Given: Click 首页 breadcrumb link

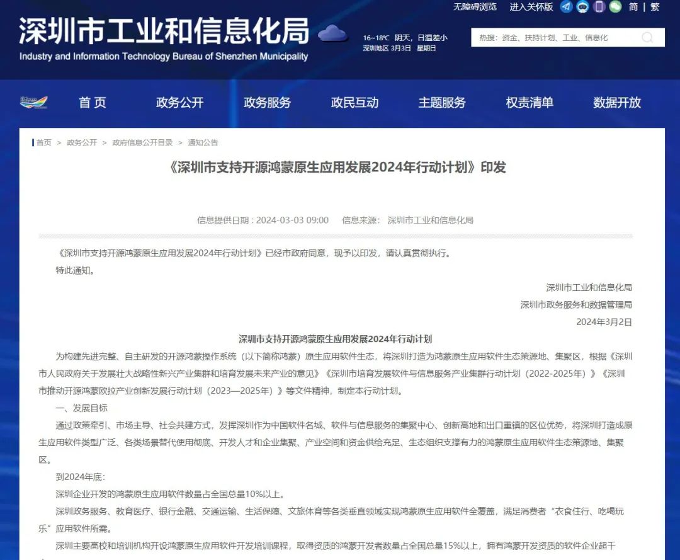Looking at the screenshot, I should pos(44,143).
